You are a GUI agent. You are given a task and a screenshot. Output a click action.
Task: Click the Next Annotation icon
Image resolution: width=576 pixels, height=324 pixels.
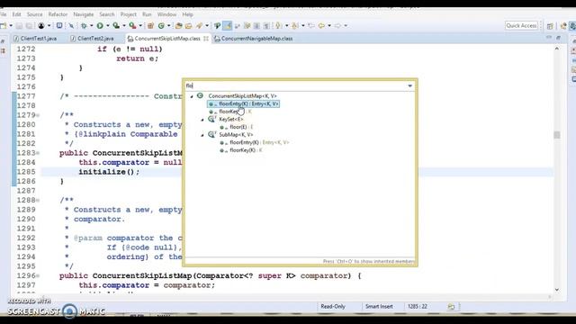pos(278,26)
